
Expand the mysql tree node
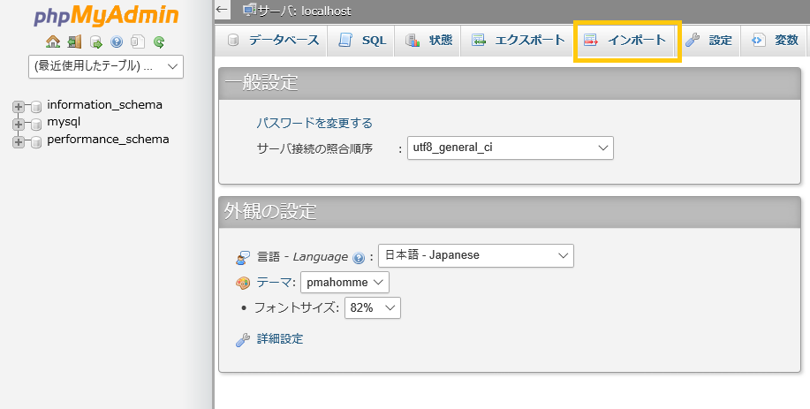[19, 124]
